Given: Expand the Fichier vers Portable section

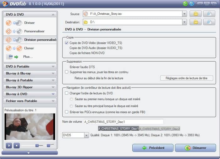Looking at the screenshot, I should coord(53,101).
